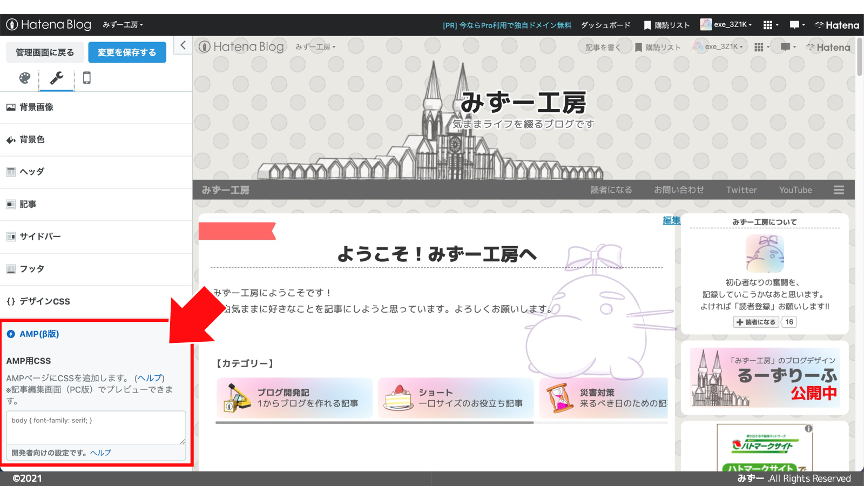
Task: Expand the サイドバー section
Action: coord(96,237)
